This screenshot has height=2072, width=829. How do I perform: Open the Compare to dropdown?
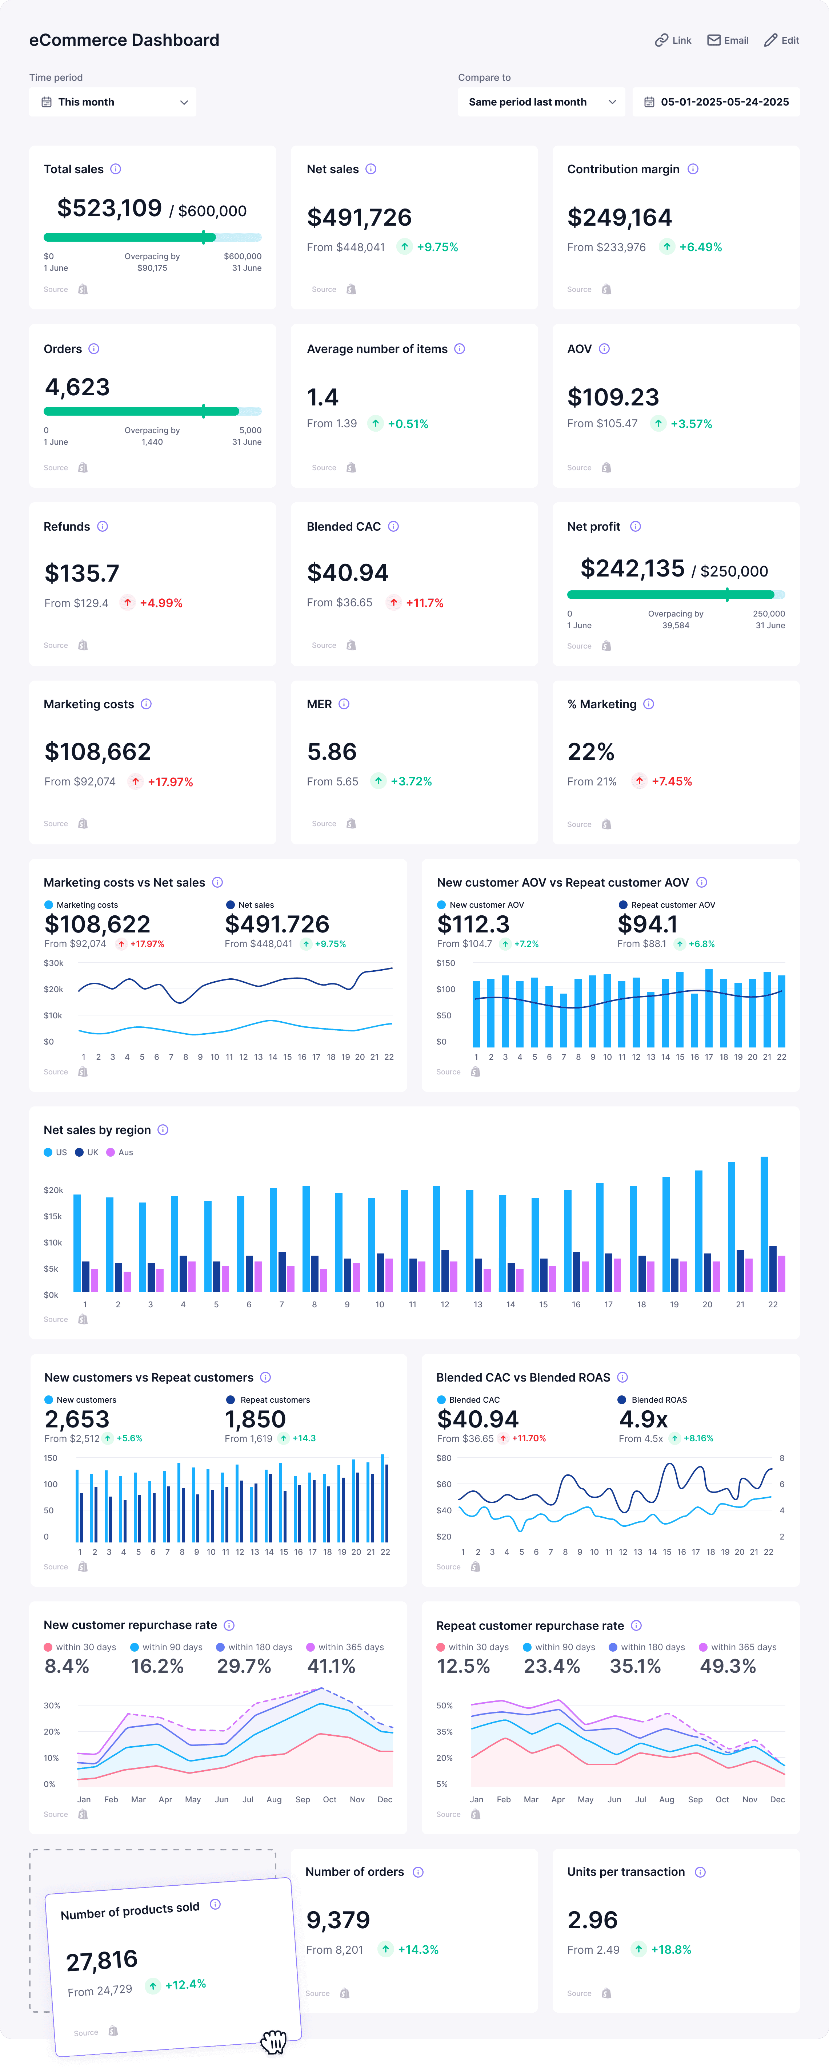(541, 101)
